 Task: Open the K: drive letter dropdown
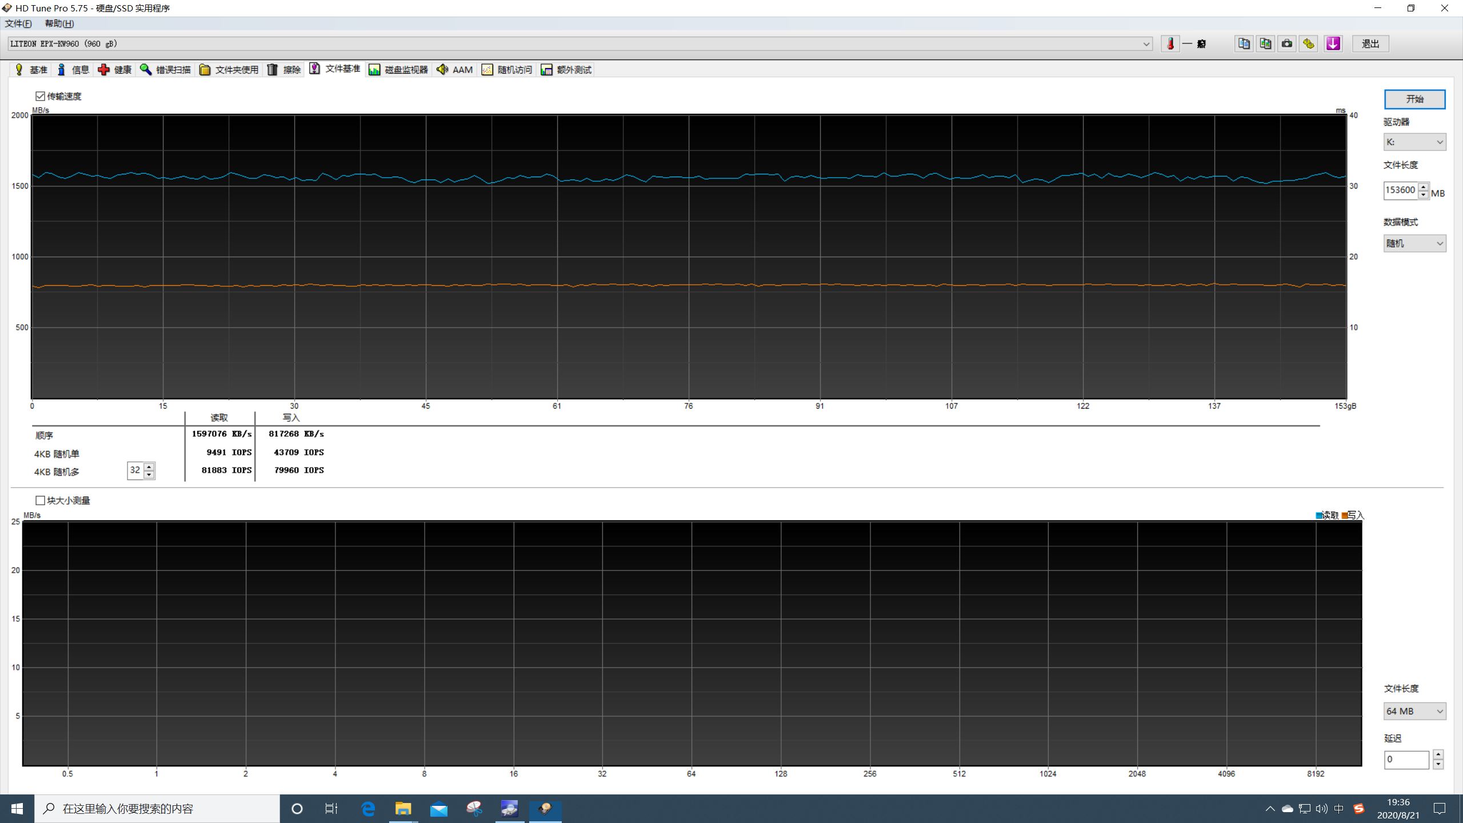[1414, 142]
